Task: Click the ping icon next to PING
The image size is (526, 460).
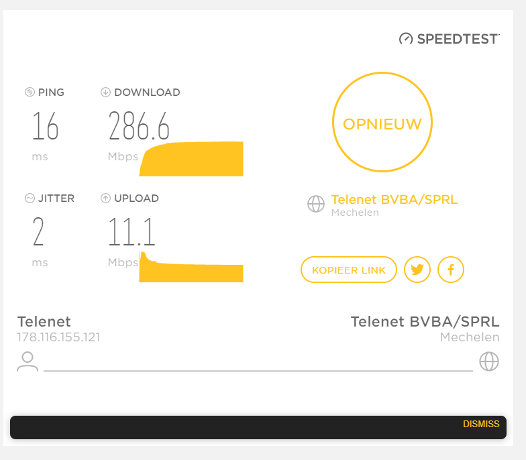Action: [30, 92]
